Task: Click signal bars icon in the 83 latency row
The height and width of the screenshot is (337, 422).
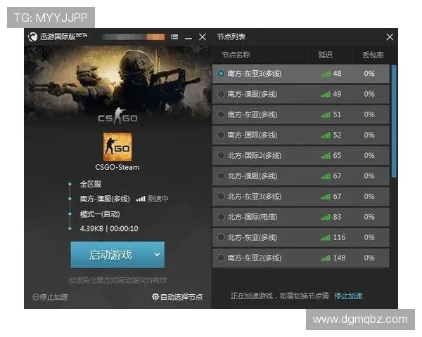Action: (326, 218)
